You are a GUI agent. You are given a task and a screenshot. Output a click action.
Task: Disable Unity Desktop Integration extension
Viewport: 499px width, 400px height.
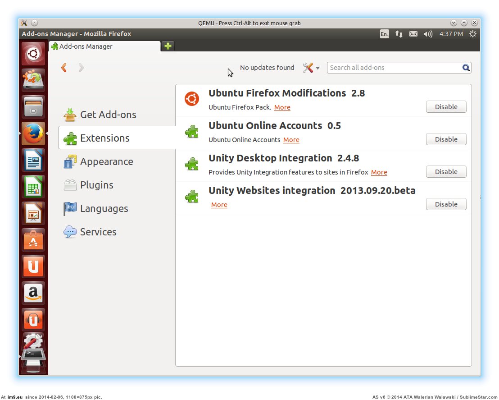[446, 172]
